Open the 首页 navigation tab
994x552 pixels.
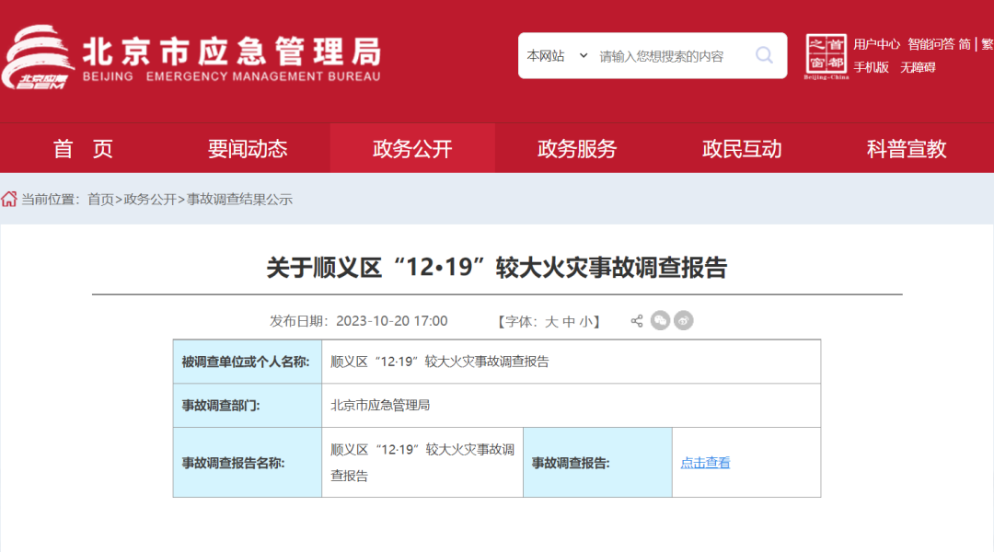click(83, 149)
